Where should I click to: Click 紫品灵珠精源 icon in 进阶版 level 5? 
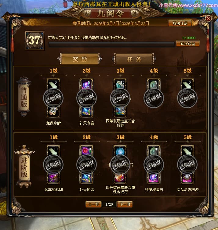pyautogui.click(x=187, y=178)
